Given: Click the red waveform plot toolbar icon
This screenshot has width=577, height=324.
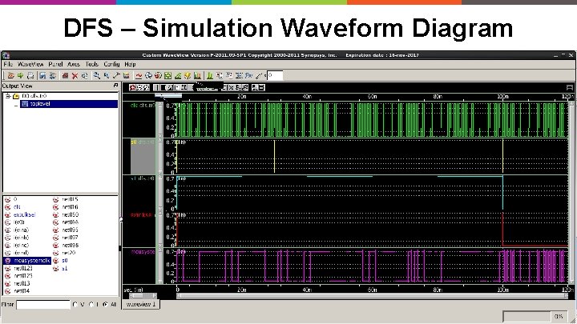Looking at the screenshot, I should tap(139, 76).
